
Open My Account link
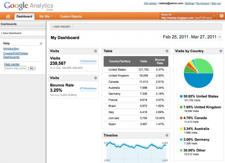pyautogui.click(x=203, y=3)
